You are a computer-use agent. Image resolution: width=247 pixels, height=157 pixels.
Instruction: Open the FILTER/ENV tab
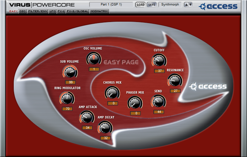click(38, 11)
